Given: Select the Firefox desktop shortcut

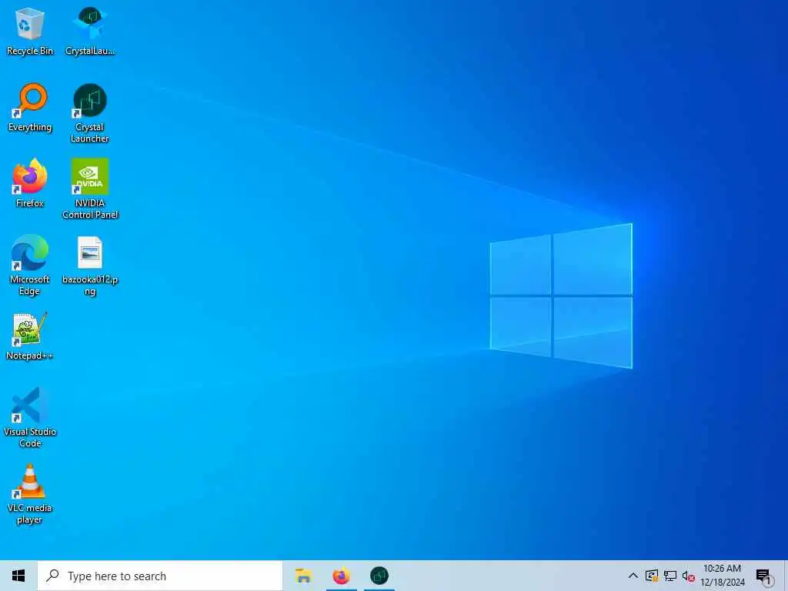Looking at the screenshot, I should [30, 183].
